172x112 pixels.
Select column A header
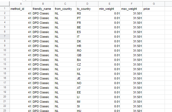pos(21,4)
